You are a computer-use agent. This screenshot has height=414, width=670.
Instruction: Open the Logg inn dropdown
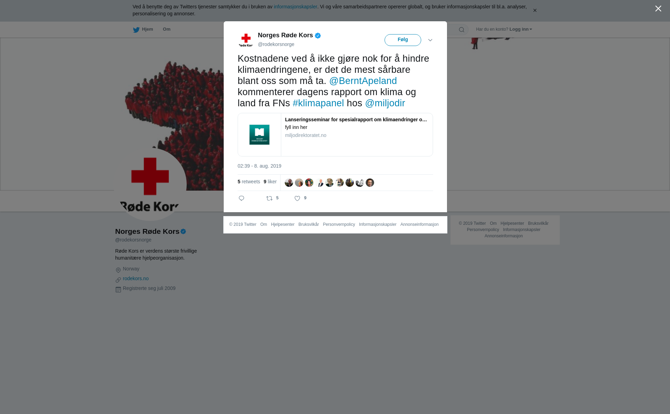pyautogui.click(x=521, y=29)
